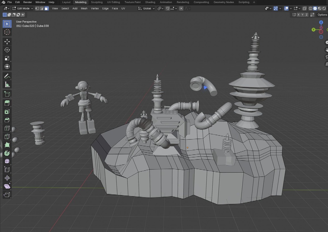
Task: Open the UV Editing workspace tab
Action: click(x=114, y=2)
